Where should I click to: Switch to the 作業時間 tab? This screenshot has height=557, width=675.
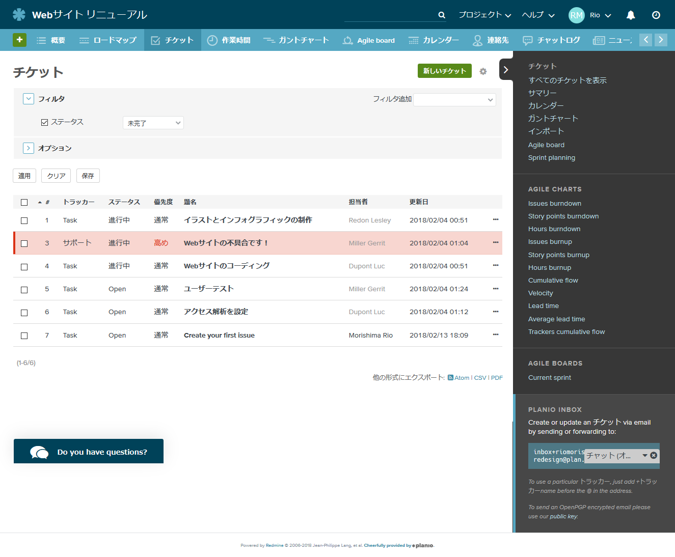click(229, 40)
